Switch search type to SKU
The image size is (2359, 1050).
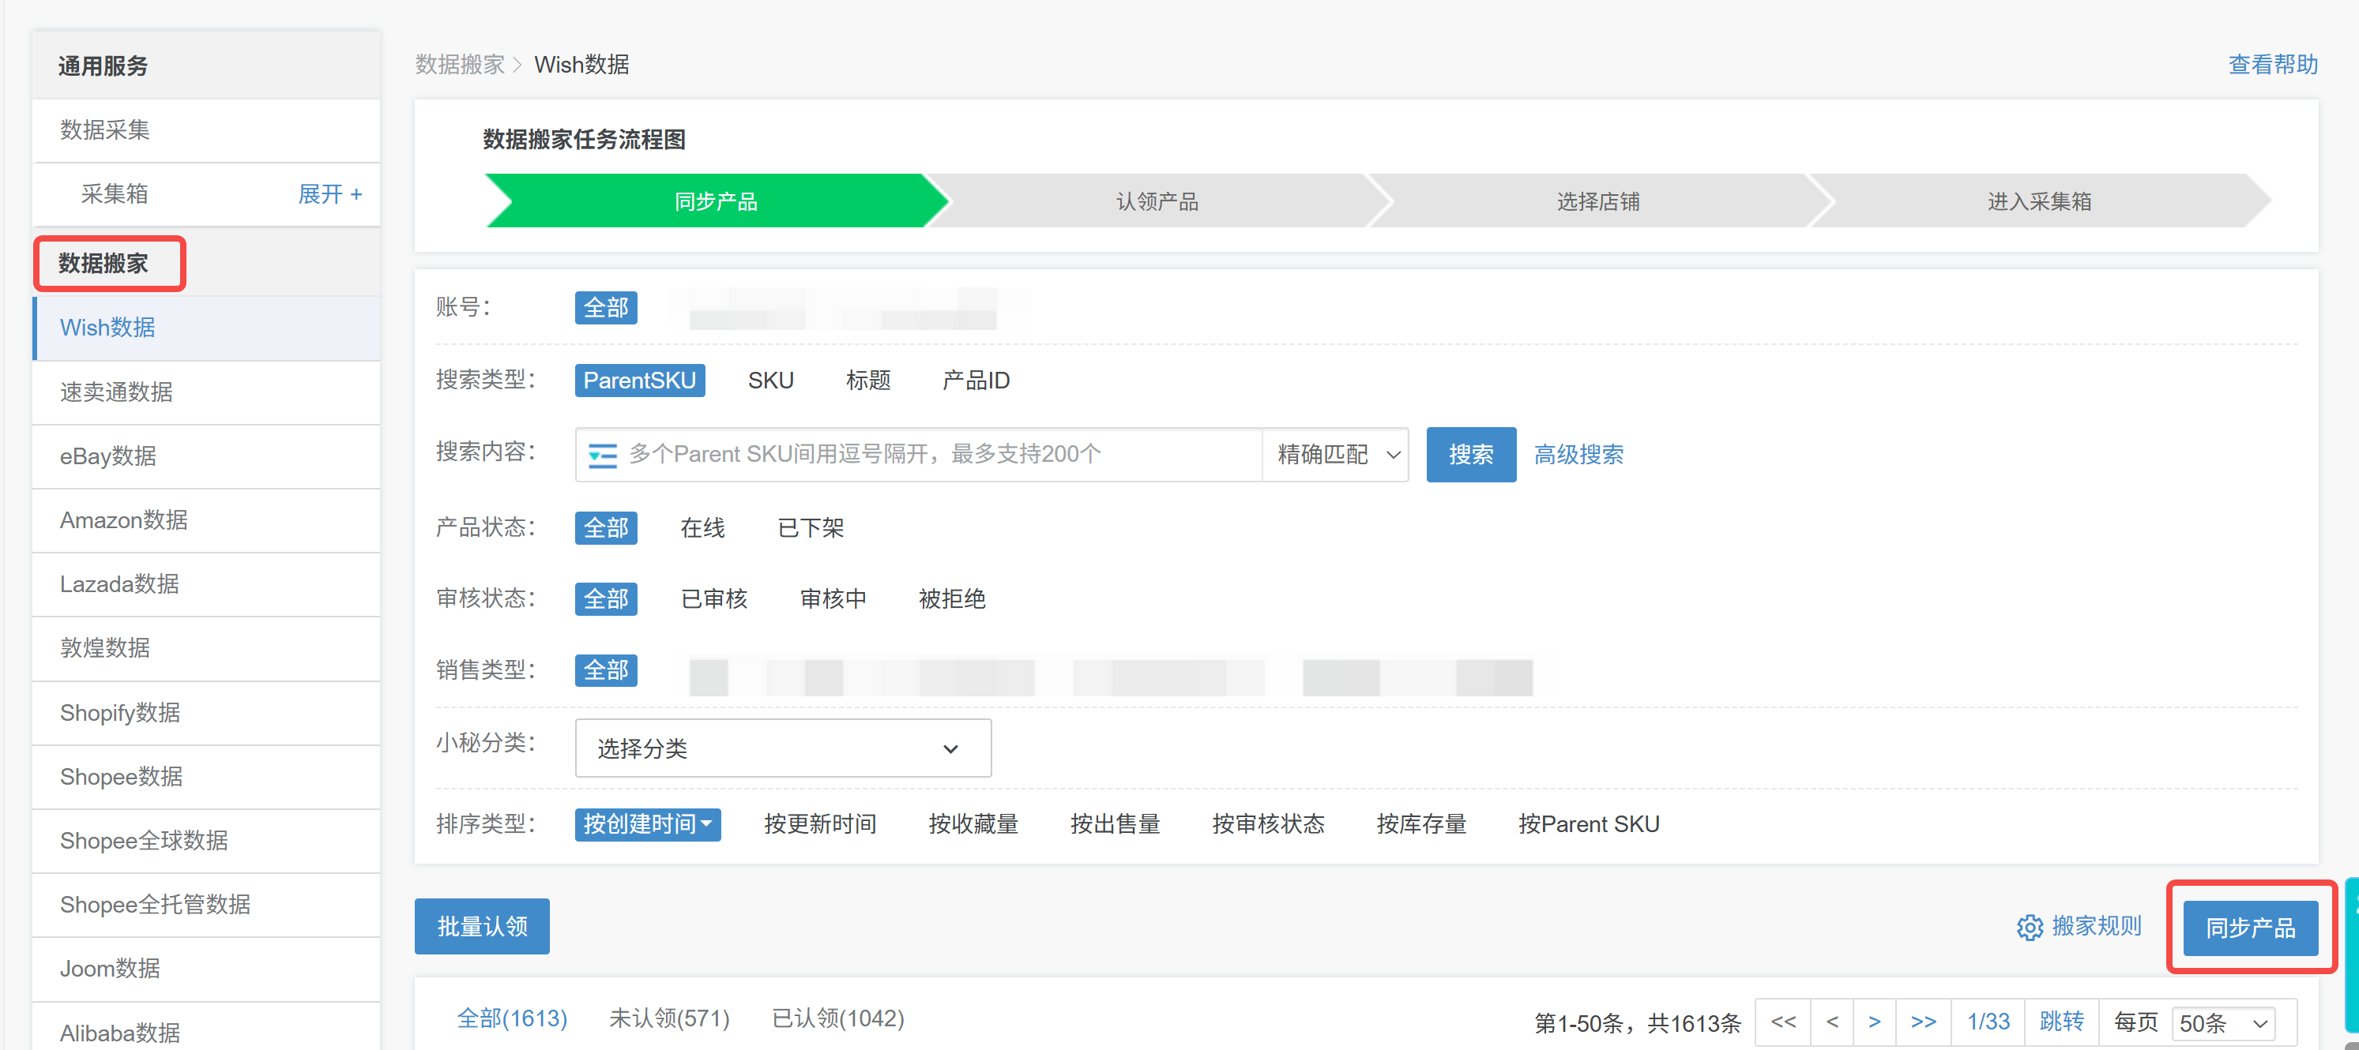point(770,380)
